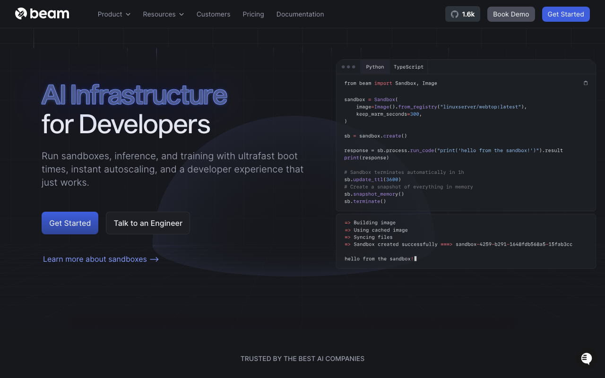
Task: Click Talk to an Engineer button
Action: pyautogui.click(x=148, y=223)
